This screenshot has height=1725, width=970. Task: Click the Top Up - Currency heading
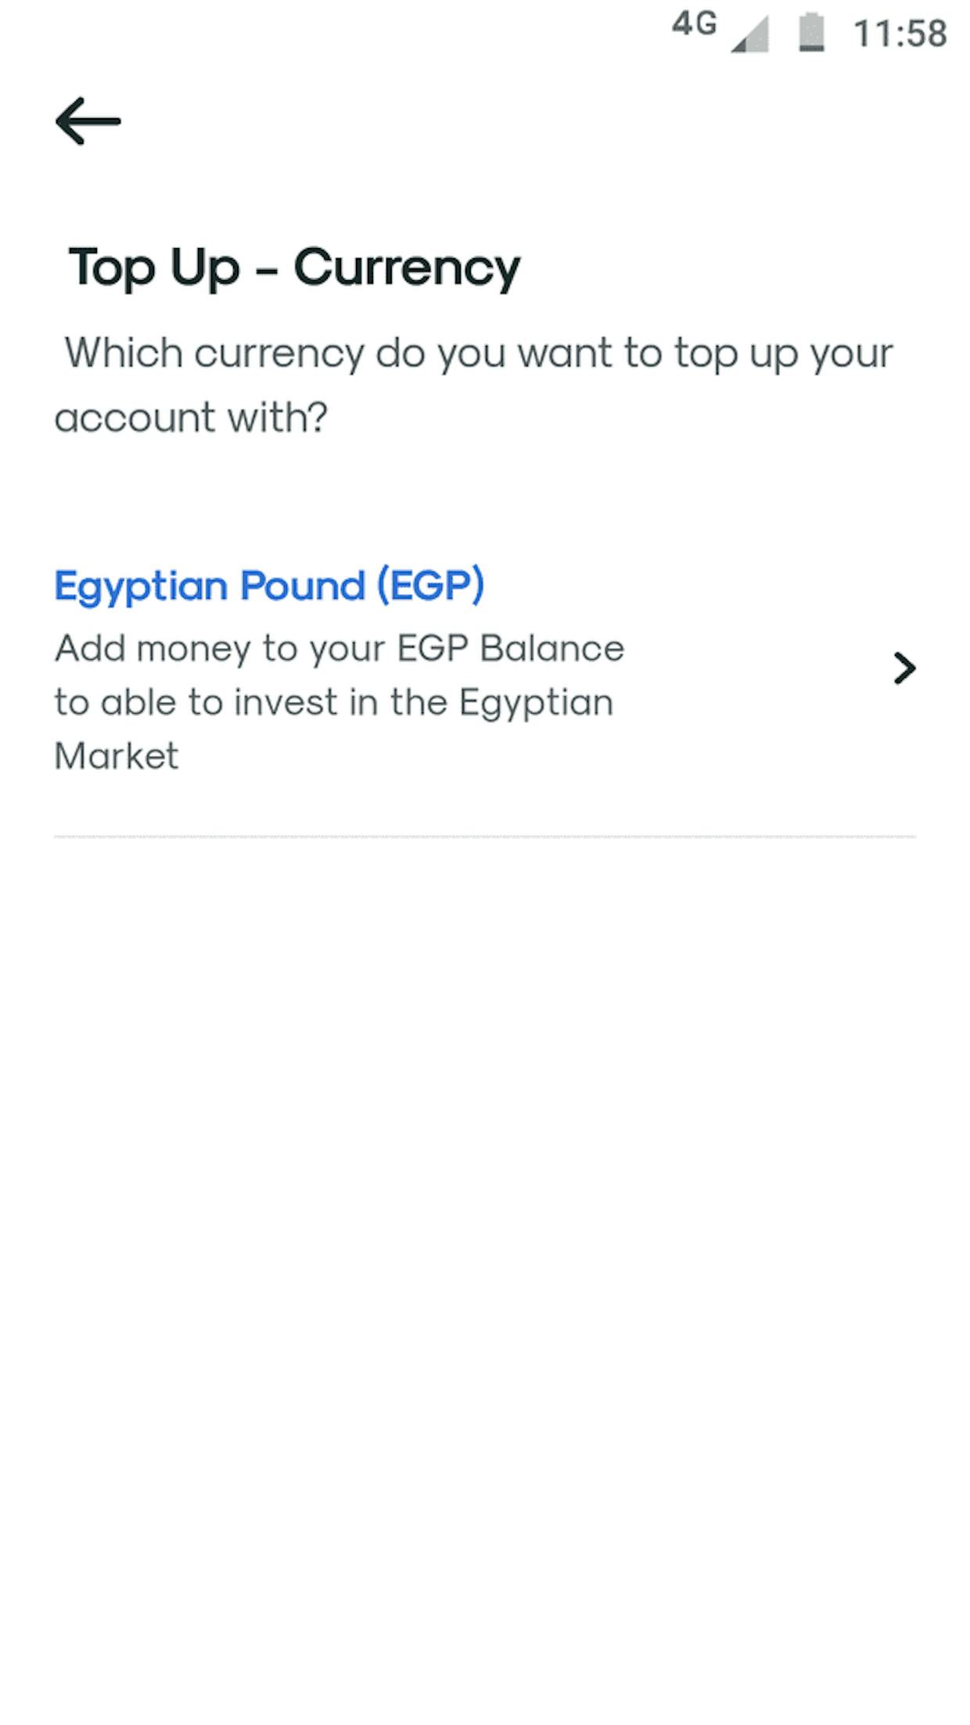(x=294, y=268)
